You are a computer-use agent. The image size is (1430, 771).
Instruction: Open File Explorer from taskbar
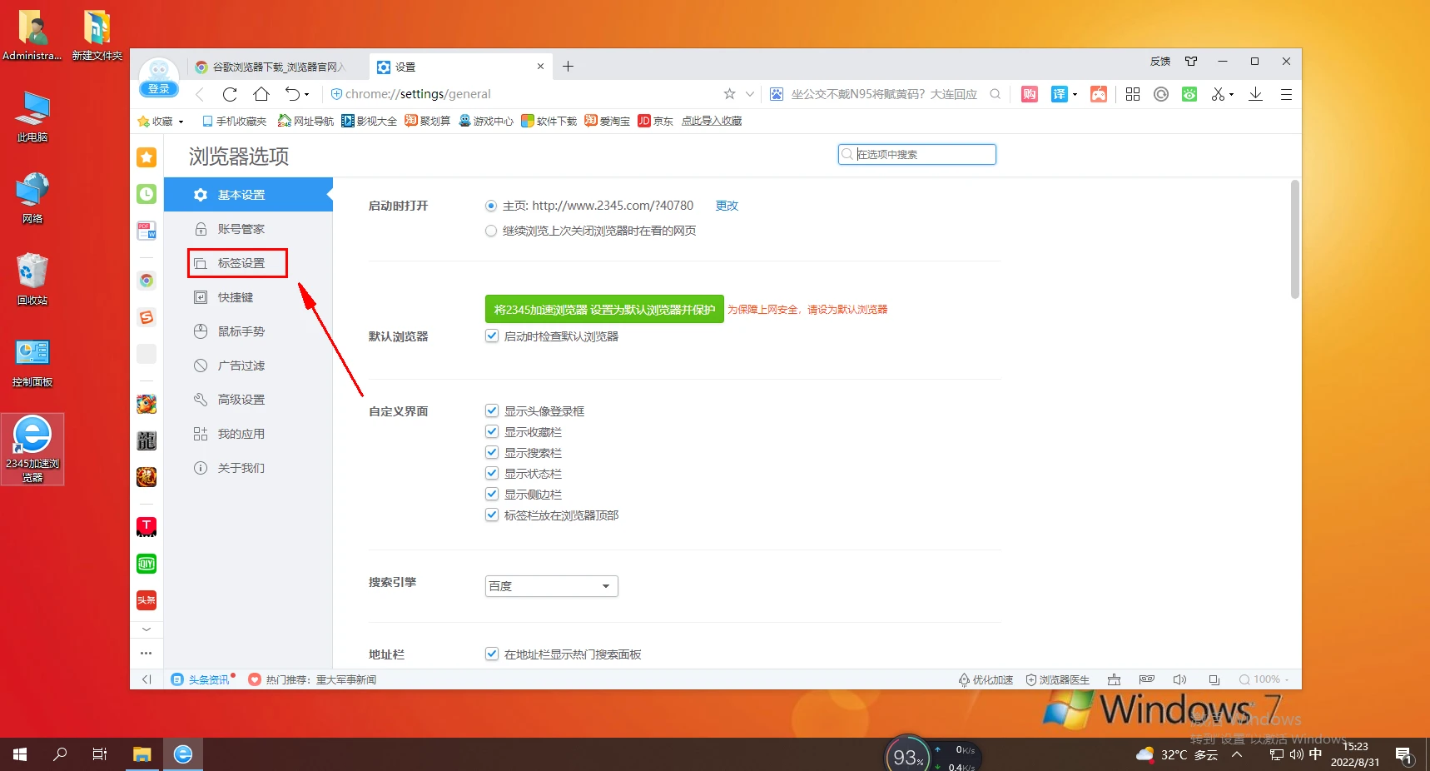(142, 754)
